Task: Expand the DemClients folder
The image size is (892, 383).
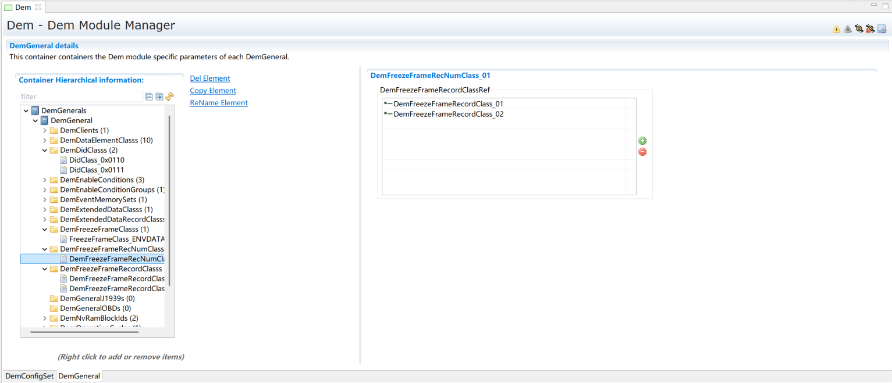Action: coord(45,131)
